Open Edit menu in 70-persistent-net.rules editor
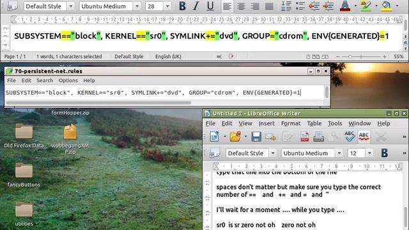 click(26, 80)
